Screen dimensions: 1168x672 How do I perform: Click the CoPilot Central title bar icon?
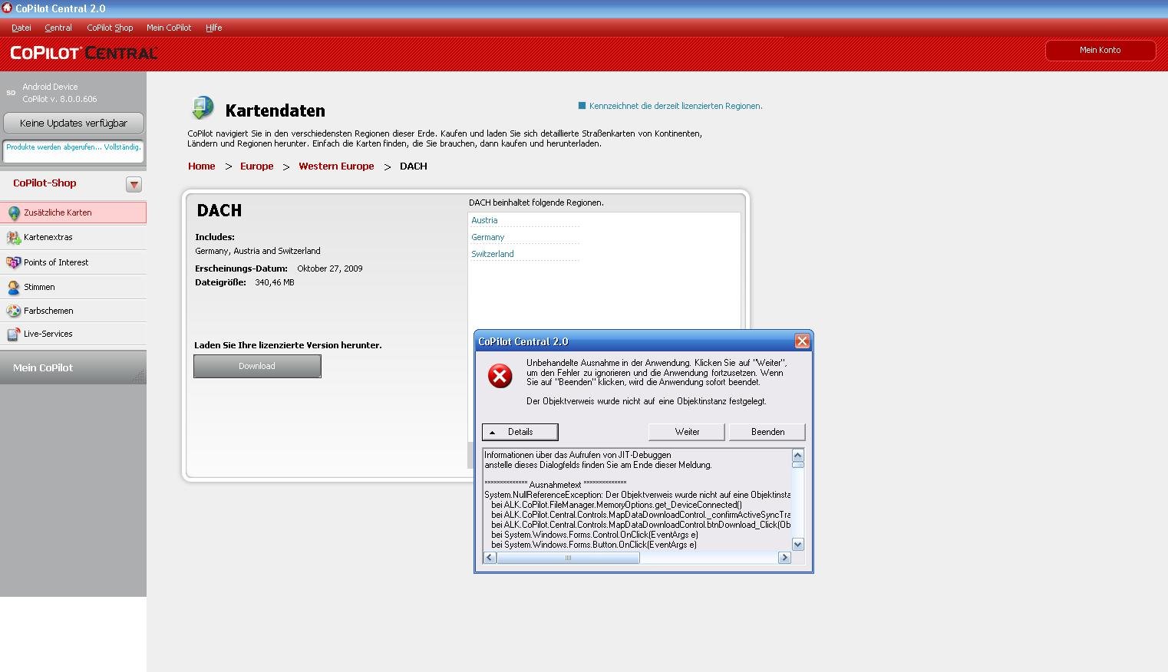7,8
